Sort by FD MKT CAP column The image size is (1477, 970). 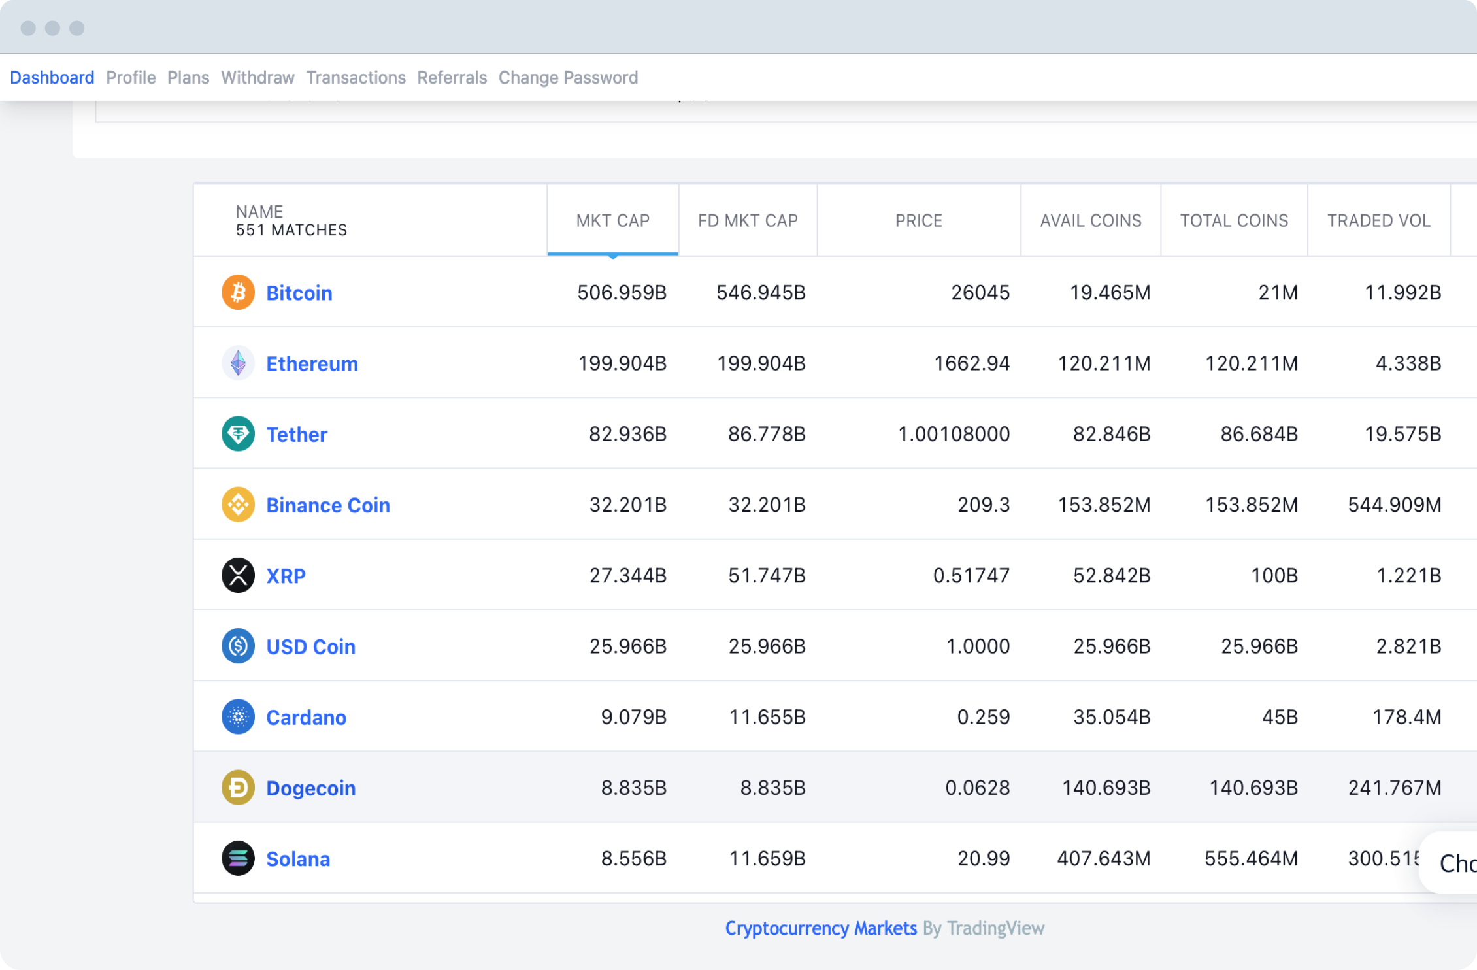click(748, 220)
